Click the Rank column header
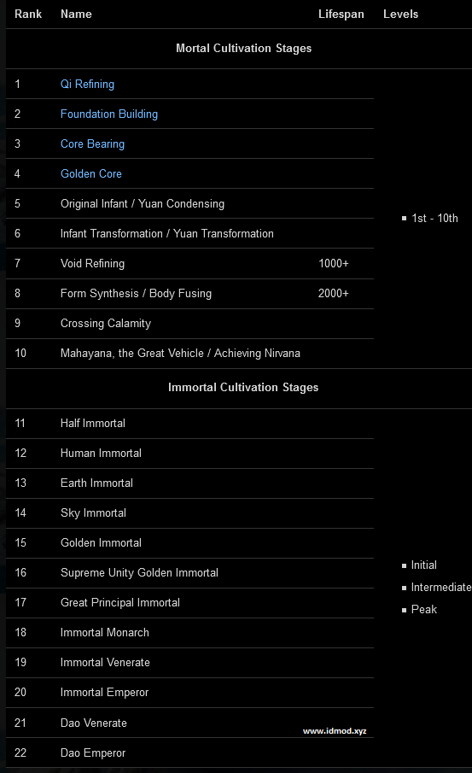This screenshot has height=773, width=472. tap(28, 14)
